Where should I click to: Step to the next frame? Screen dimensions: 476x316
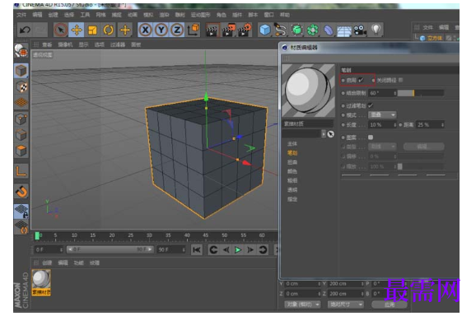click(x=250, y=250)
